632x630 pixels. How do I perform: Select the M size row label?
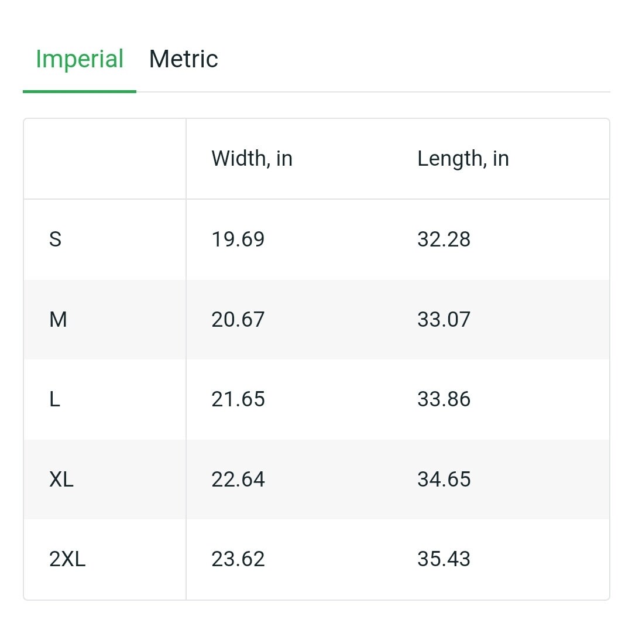[x=58, y=320]
